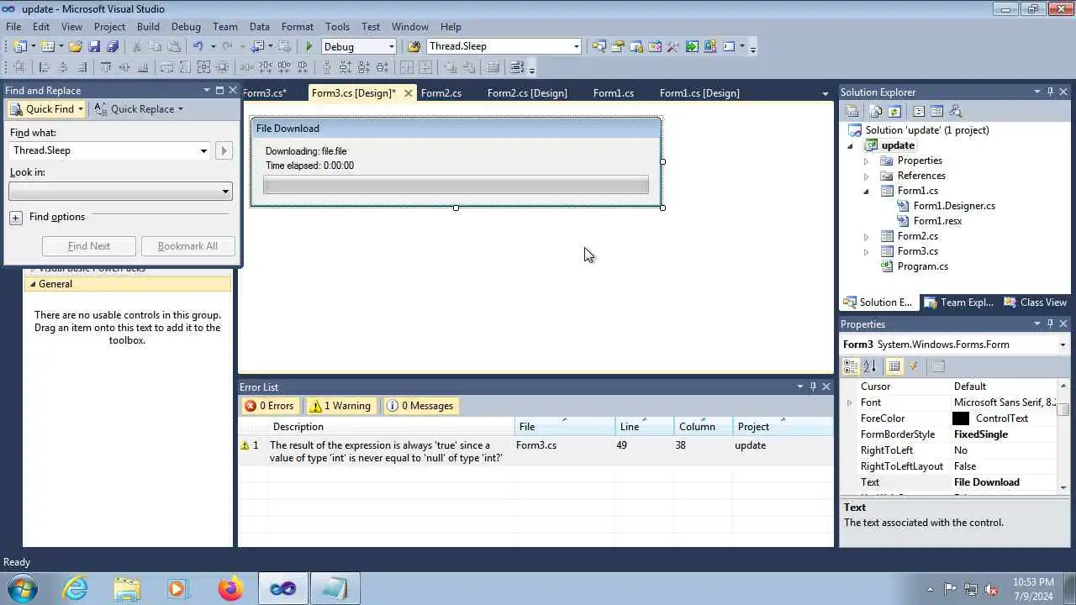The width and height of the screenshot is (1076, 605).
Task: Click Solution Explorer View Class Diagram icon
Action: pos(955,111)
